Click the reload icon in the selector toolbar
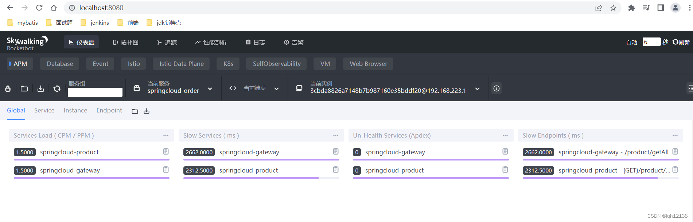Image resolution: width=693 pixels, height=222 pixels. click(57, 88)
